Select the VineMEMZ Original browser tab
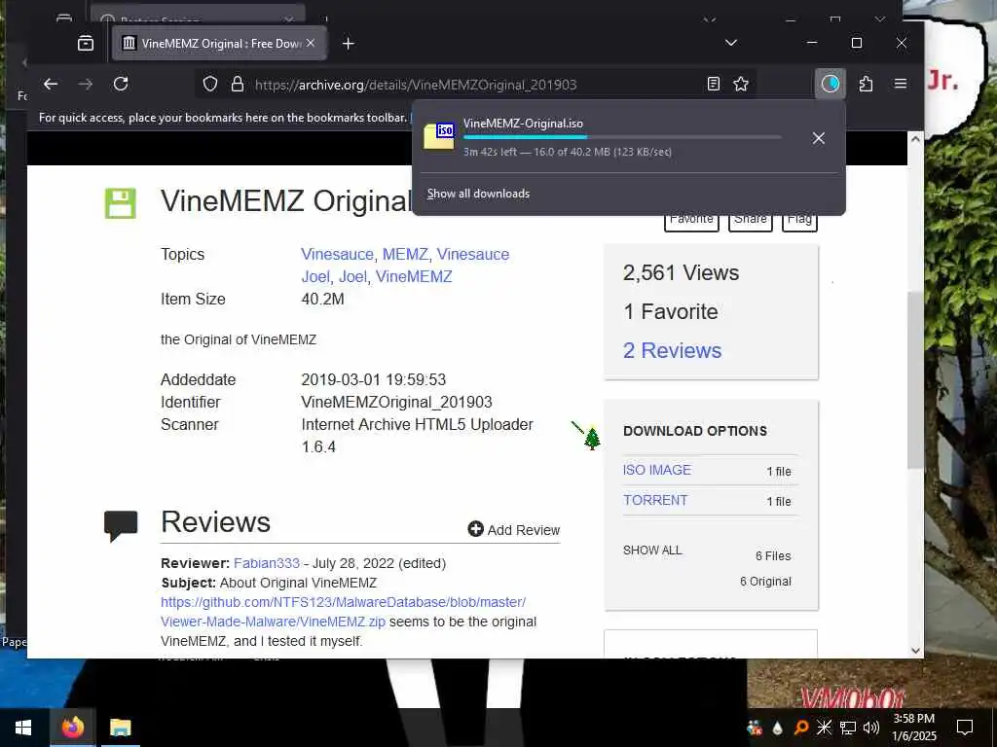This screenshot has width=997, height=747. (219, 43)
